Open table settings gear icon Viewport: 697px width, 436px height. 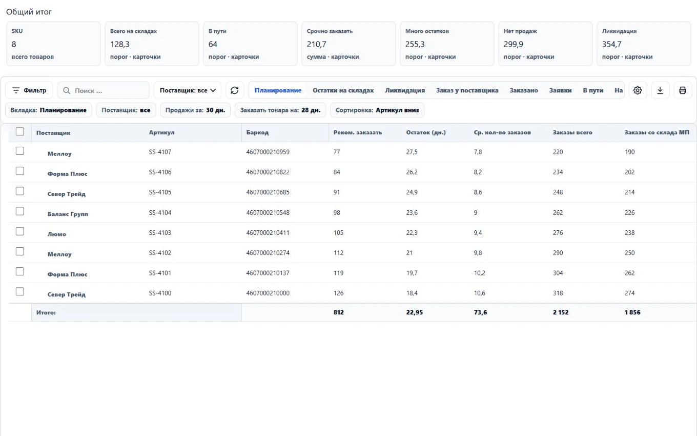[x=638, y=90]
